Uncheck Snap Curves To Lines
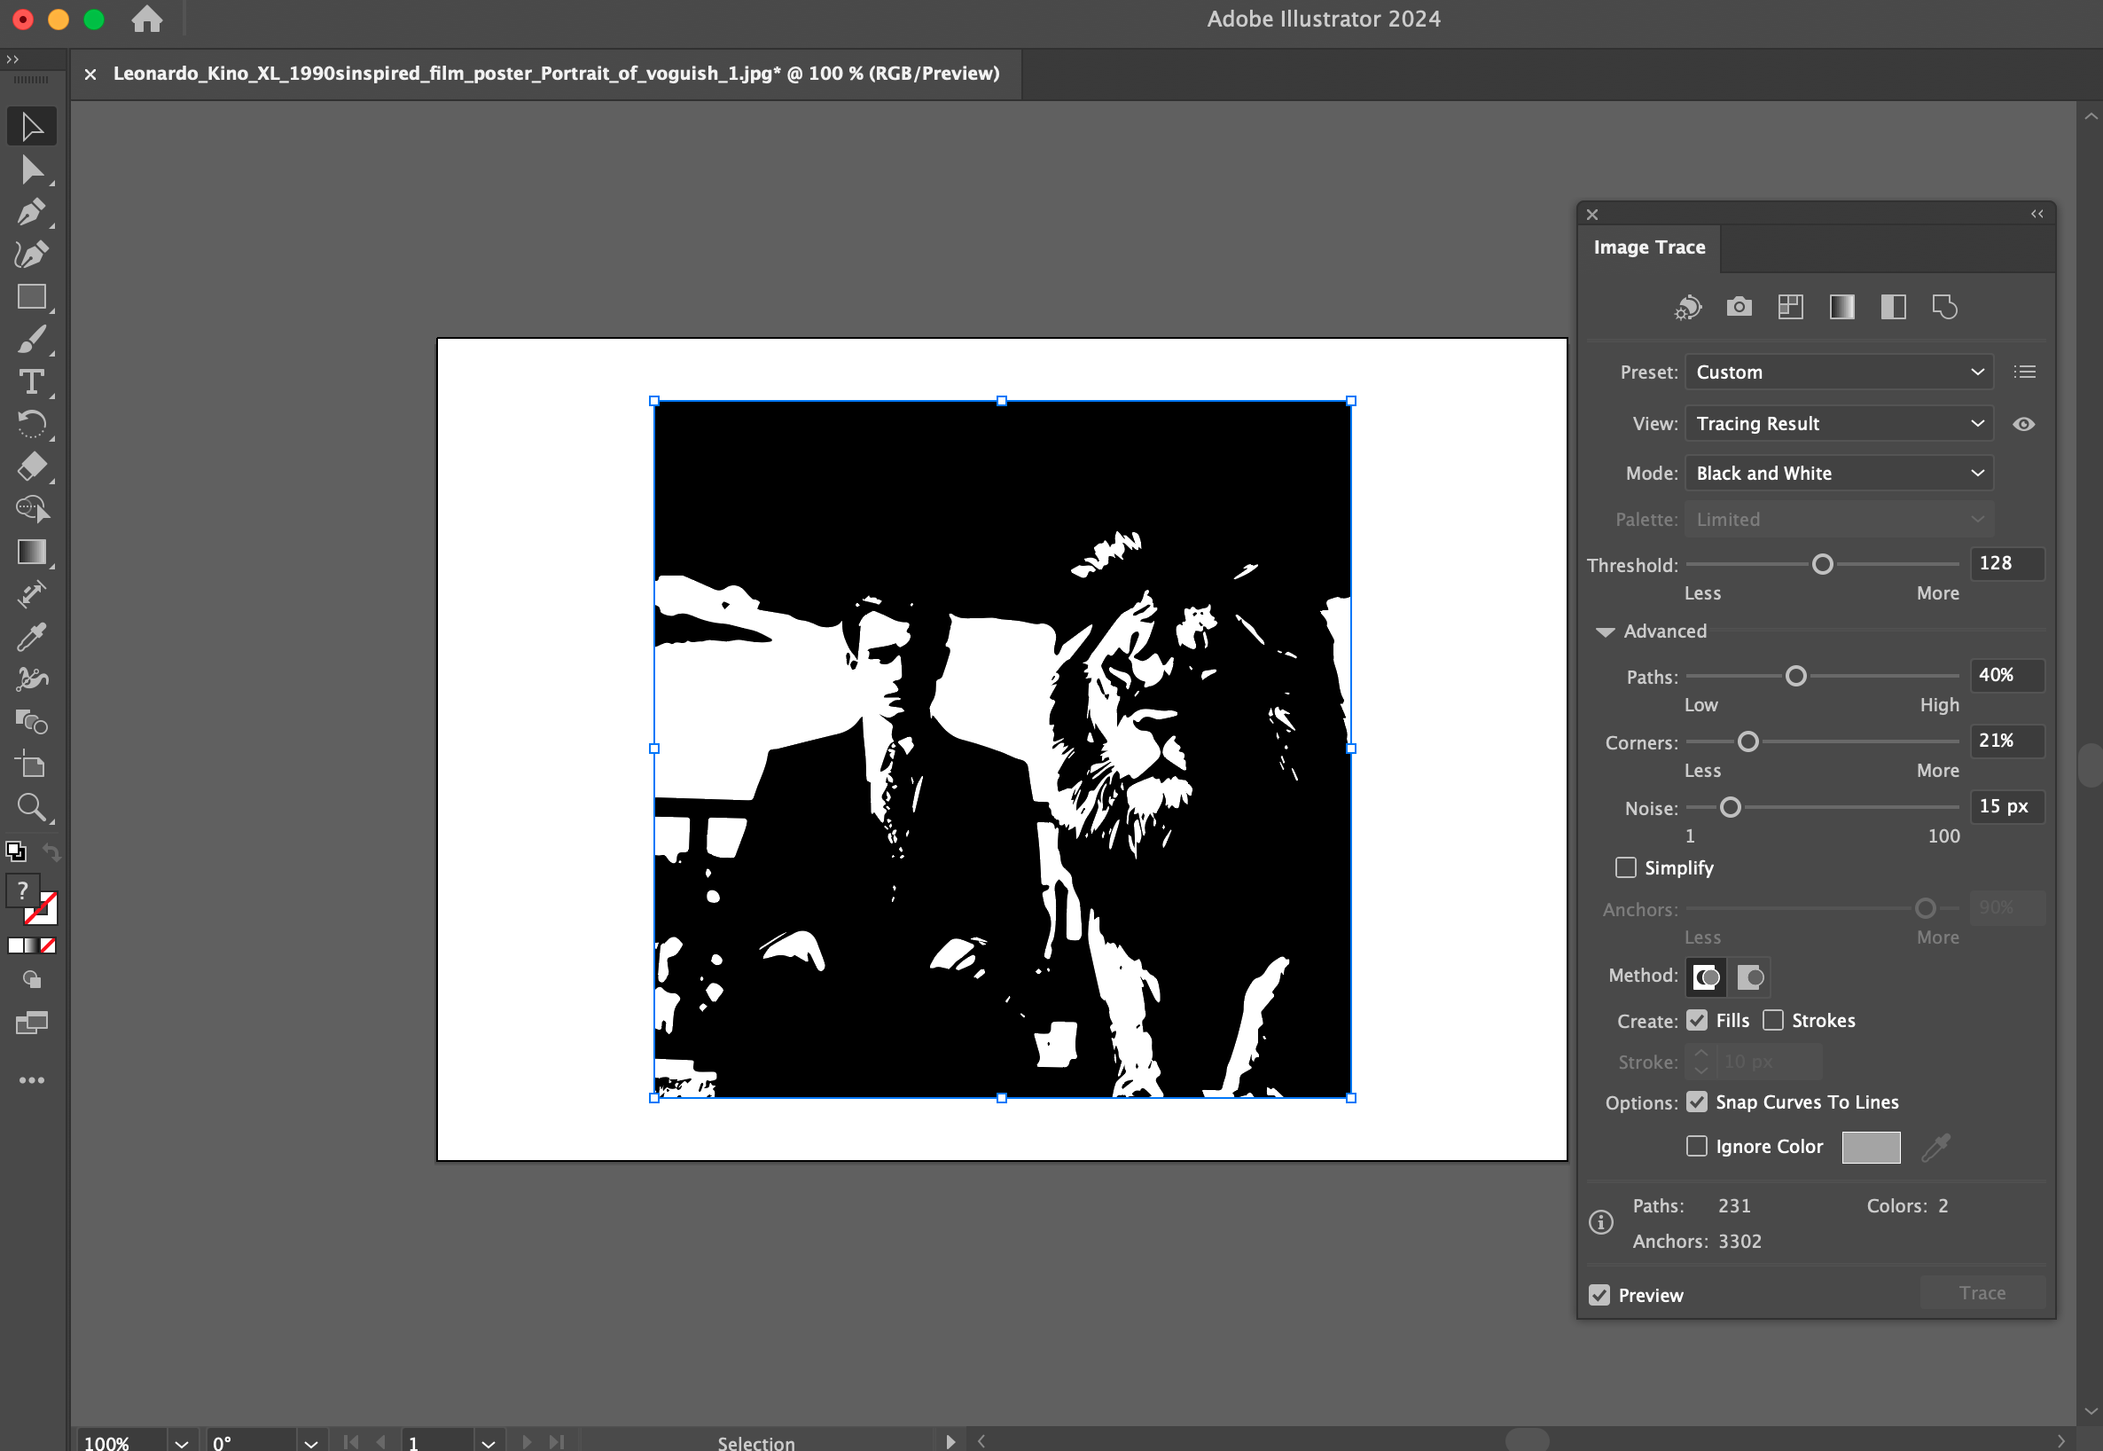2103x1451 pixels. (x=1697, y=1102)
